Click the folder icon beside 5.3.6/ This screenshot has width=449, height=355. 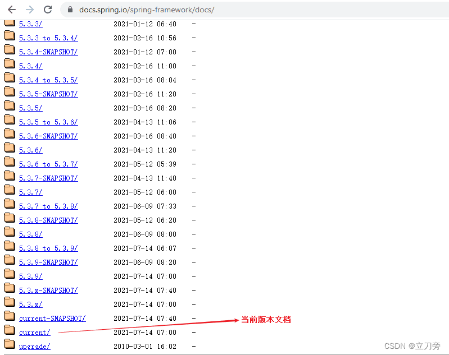click(x=10, y=147)
